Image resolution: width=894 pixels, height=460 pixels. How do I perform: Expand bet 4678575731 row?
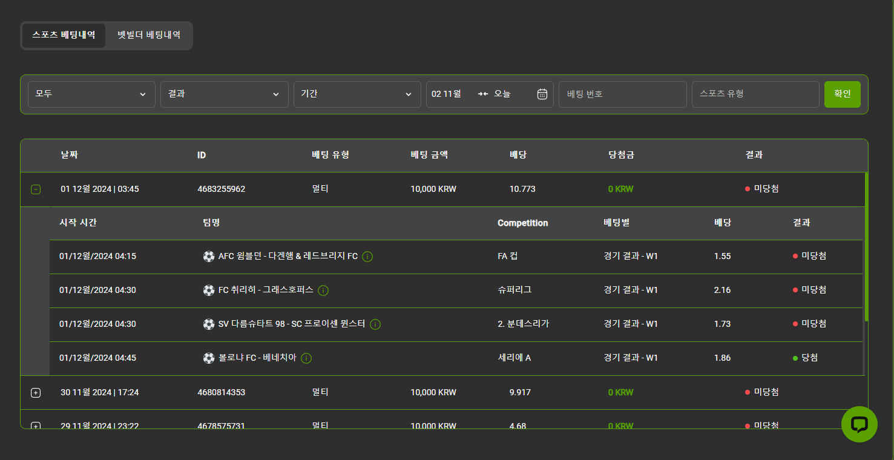tap(36, 425)
